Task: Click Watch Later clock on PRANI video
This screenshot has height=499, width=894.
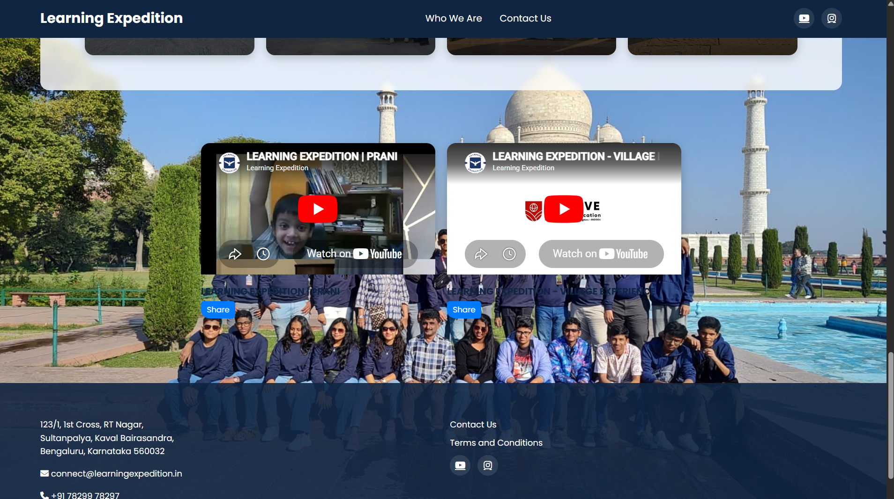Action: [x=263, y=254]
